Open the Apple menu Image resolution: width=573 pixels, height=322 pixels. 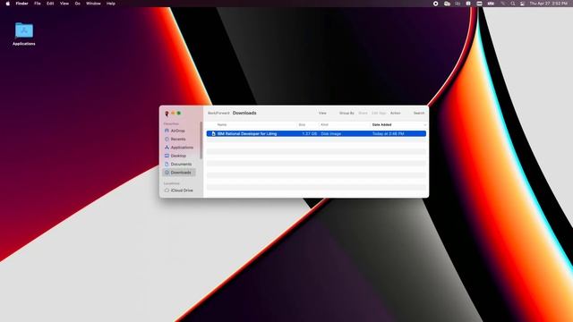tap(8, 4)
